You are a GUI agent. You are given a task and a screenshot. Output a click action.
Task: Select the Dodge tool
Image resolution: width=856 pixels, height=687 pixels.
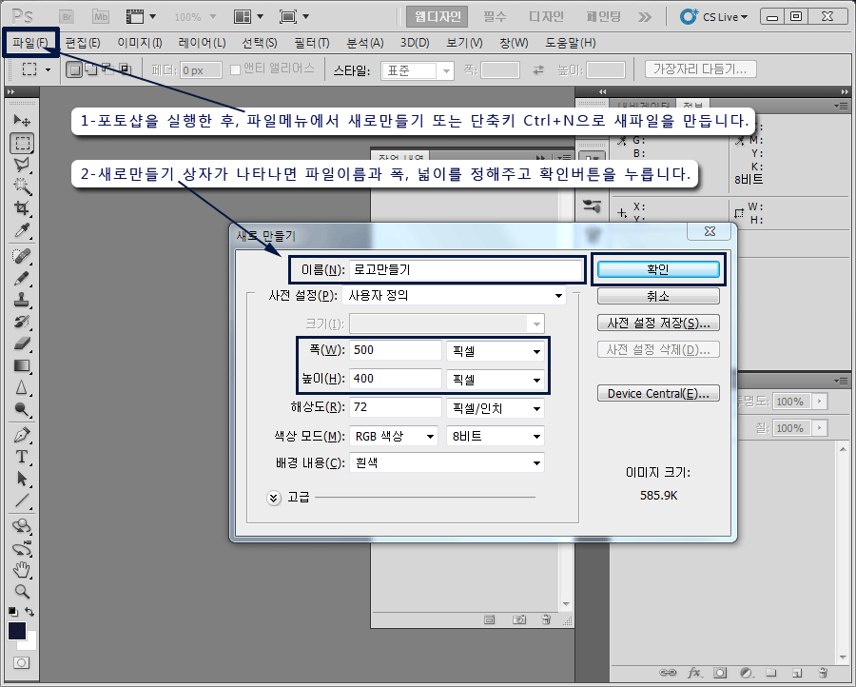22,409
